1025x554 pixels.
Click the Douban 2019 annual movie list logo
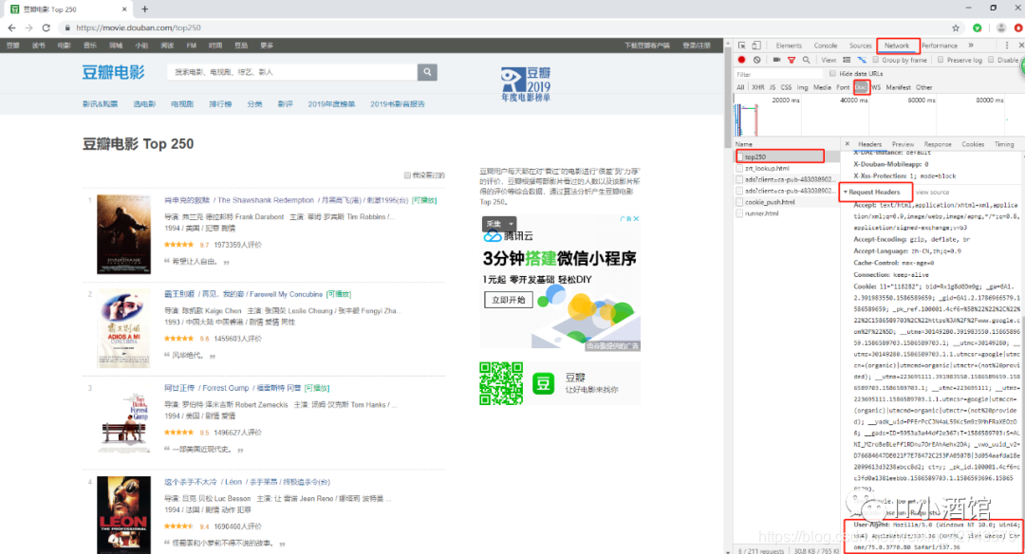pyautogui.click(x=526, y=83)
